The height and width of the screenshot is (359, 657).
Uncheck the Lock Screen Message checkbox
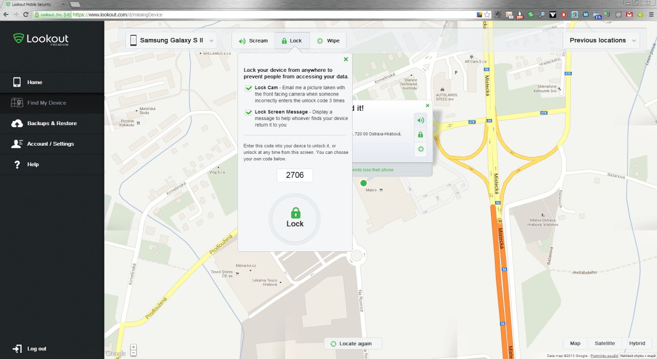(248, 112)
